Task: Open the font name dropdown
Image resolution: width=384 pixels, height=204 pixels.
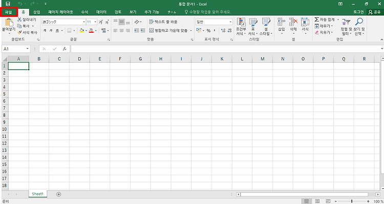Action: 84,22
